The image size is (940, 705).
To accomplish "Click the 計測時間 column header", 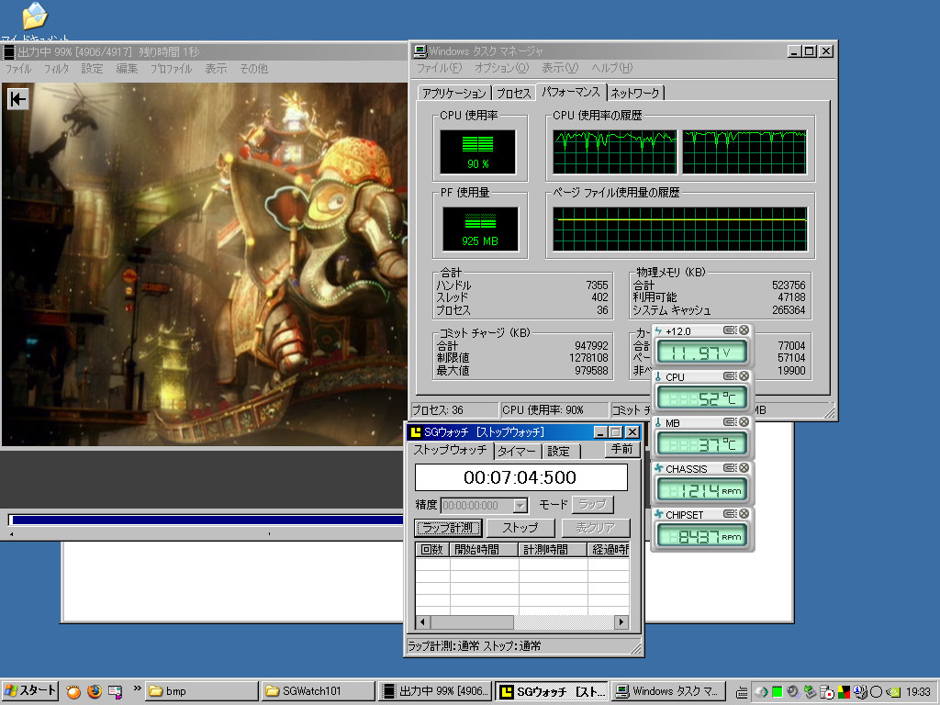I will 552,549.
